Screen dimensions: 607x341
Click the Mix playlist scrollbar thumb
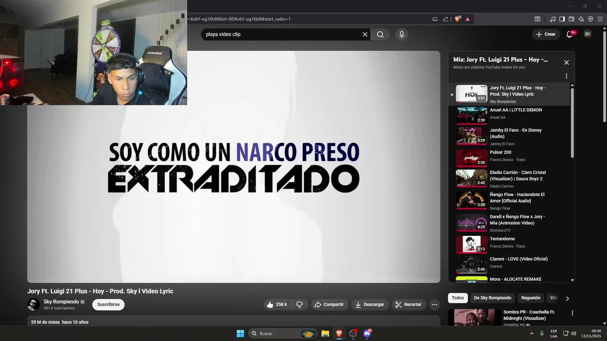572,122
